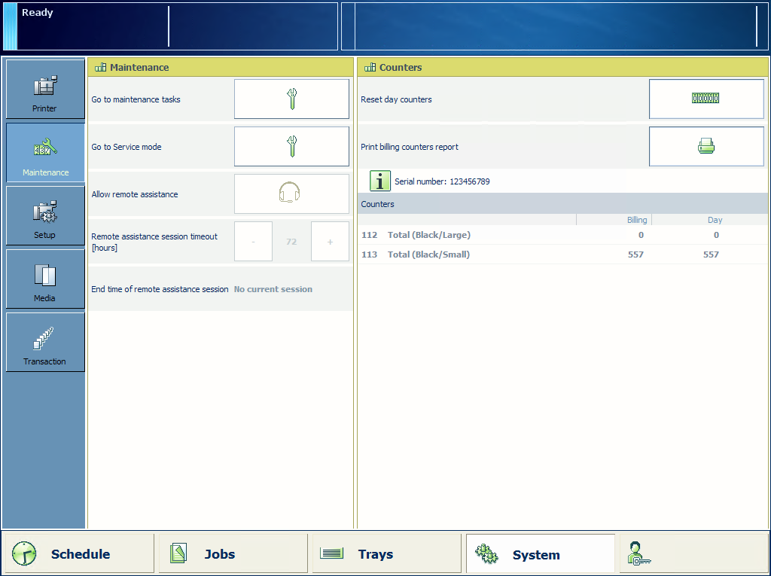Viewport: 771px width, 576px height.
Task: Decrease remote assistance timeout hours
Action: click(x=253, y=242)
